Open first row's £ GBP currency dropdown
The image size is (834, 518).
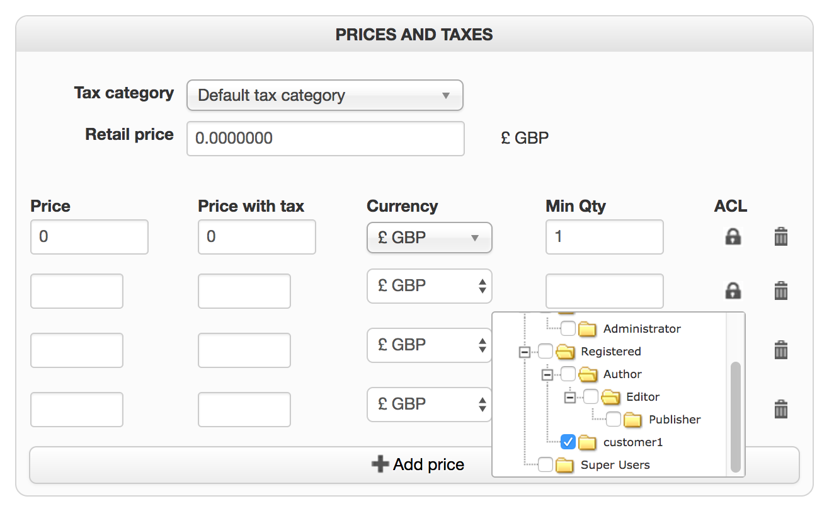point(429,238)
